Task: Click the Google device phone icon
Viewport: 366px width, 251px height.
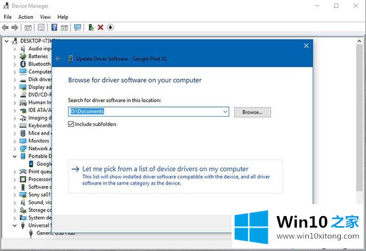Action: [x=31, y=164]
